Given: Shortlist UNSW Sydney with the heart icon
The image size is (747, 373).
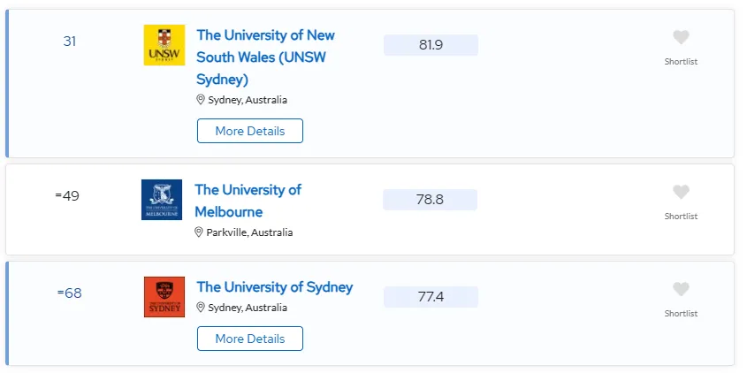Looking at the screenshot, I should point(681,37).
